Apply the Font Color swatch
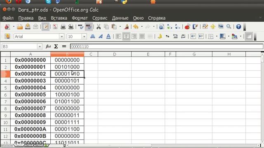Screen dimensions: 264x148 [x=235, y=37]
